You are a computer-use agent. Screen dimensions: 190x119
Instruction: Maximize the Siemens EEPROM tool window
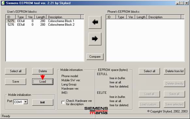pos(182,3)
